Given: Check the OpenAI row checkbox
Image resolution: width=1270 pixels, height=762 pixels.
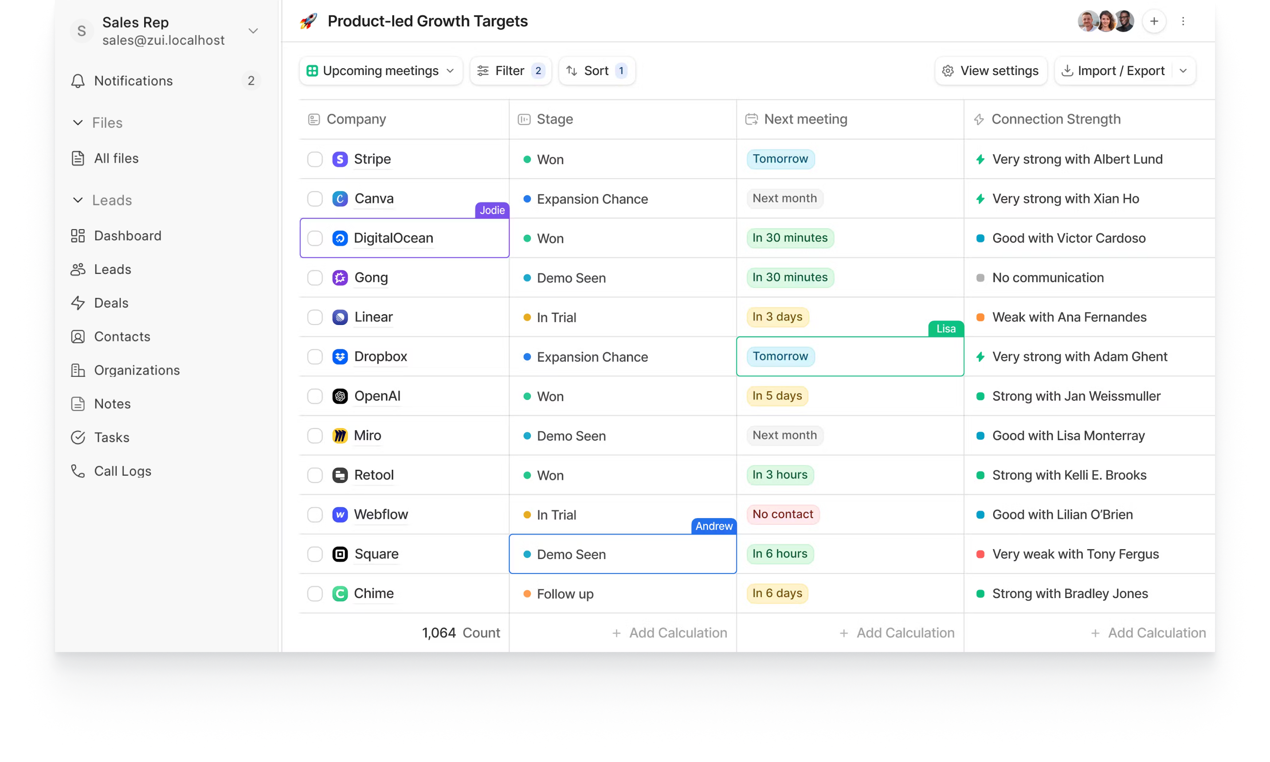Looking at the screenshot, I should 315,396.
